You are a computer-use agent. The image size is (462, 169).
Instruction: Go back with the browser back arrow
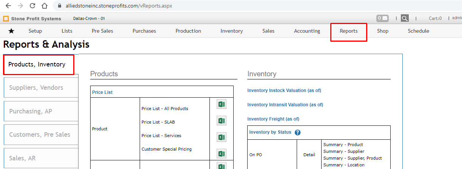(x=8, y=6)
